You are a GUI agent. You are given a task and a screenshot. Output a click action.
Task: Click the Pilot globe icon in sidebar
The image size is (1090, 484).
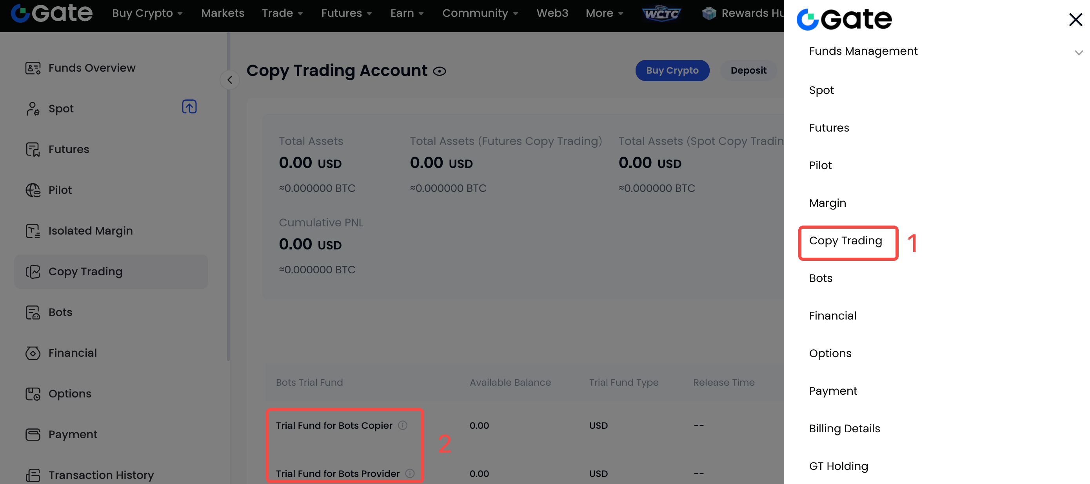33,190
